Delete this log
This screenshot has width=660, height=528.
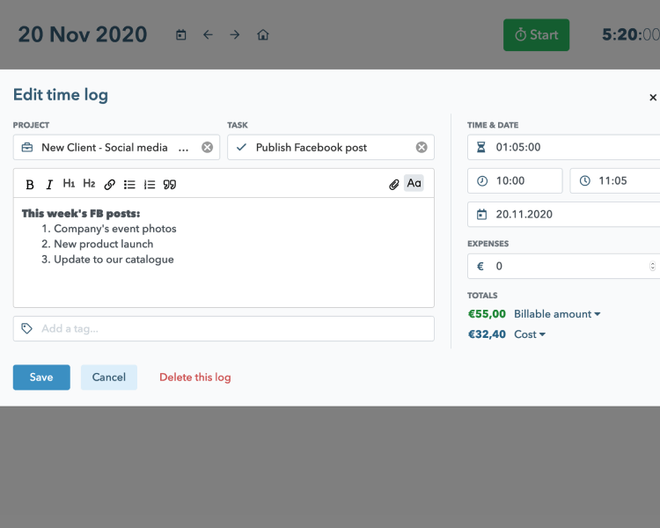pyautogui.click(x=194, y=378)
